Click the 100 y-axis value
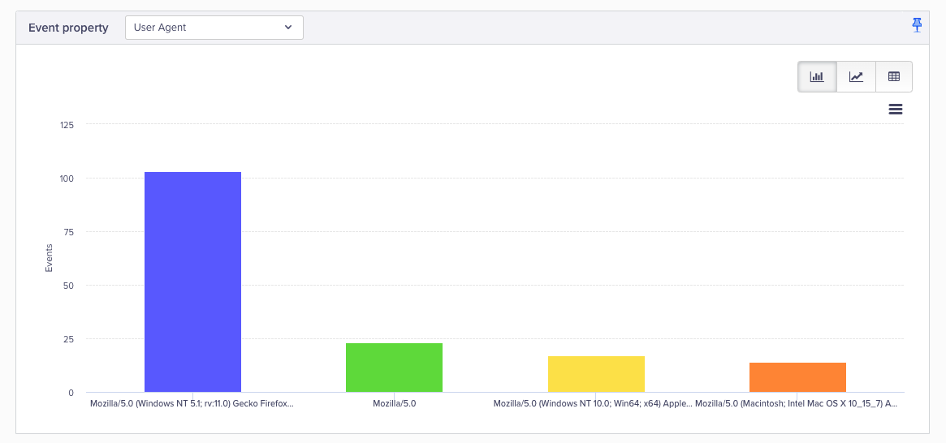 (x=67, y=178)
